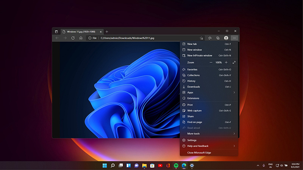Image resolution: width=303 pixels, height=170 pixels.
Task: Click the microphone tray icon
Action: click(x=264, y=165)
